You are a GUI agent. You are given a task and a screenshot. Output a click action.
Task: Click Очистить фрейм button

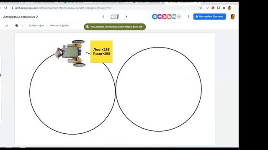pyautogui.click(x=59, y=25)
